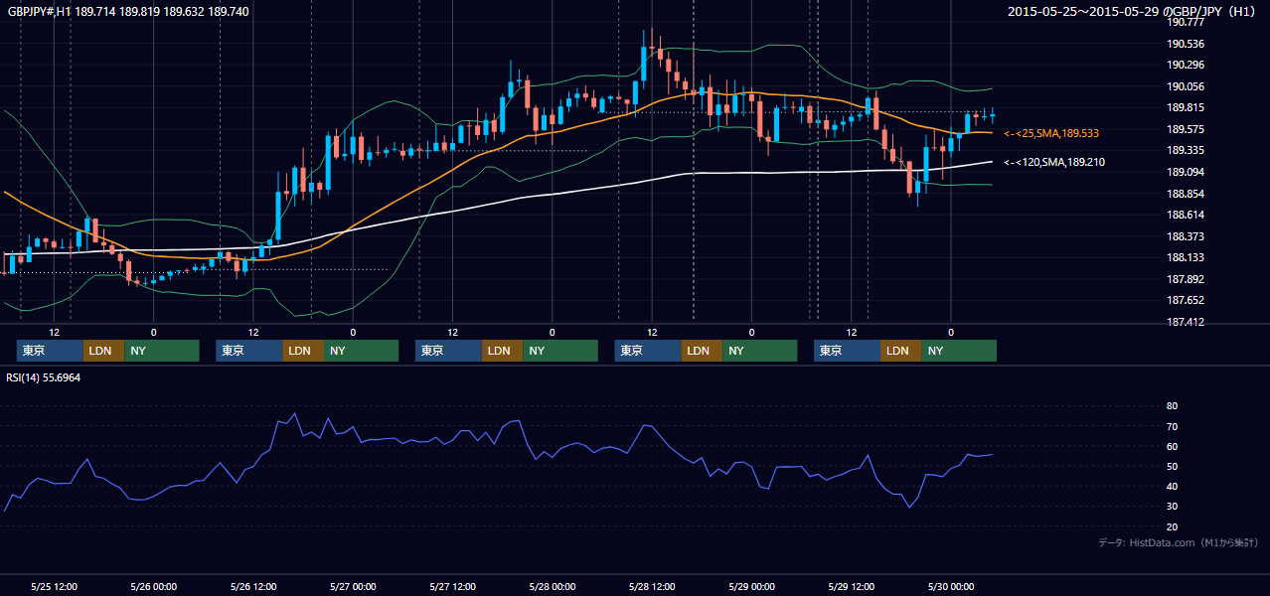Select the RSI 50 level label
The height and width of the screenshot is (596, 1270).
(x=1172, y=466)
